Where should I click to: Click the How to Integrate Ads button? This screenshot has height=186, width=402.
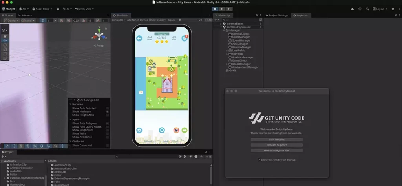pos(277,151)
